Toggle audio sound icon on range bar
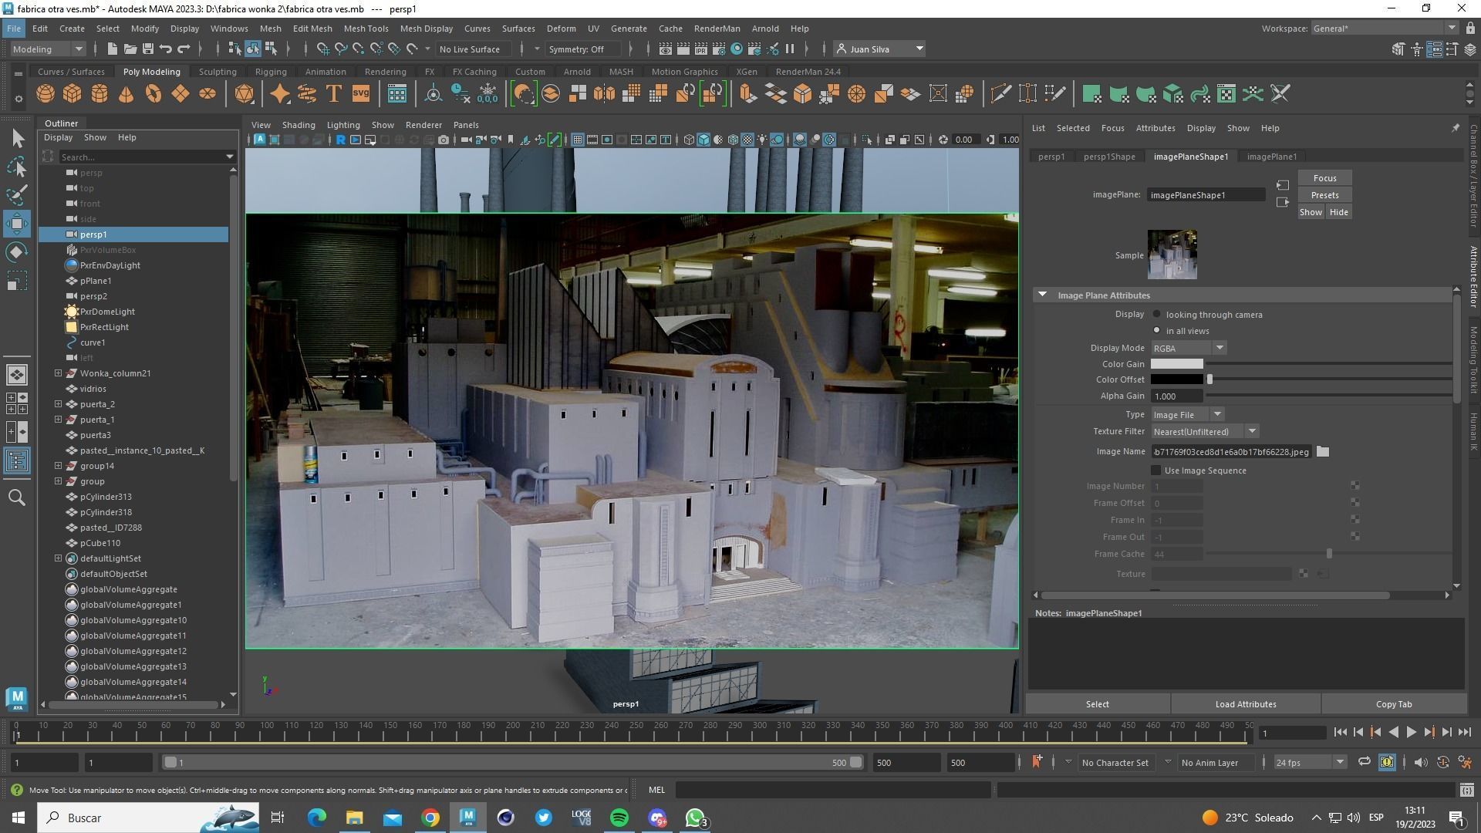1481x833 pixels. [x=1420, y=762]
